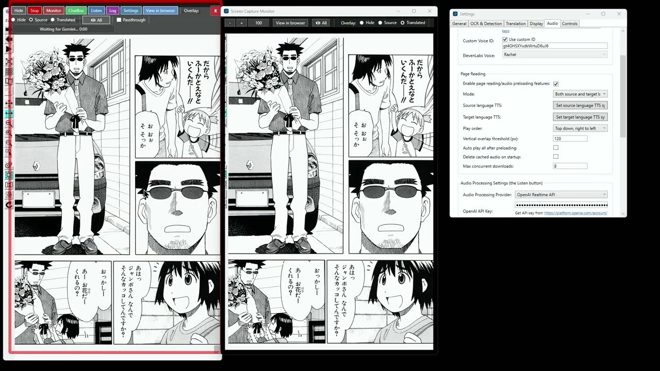Select the four-arrow pan/move icon
Screen dimensions: 660x371
[x=9, y=104]
